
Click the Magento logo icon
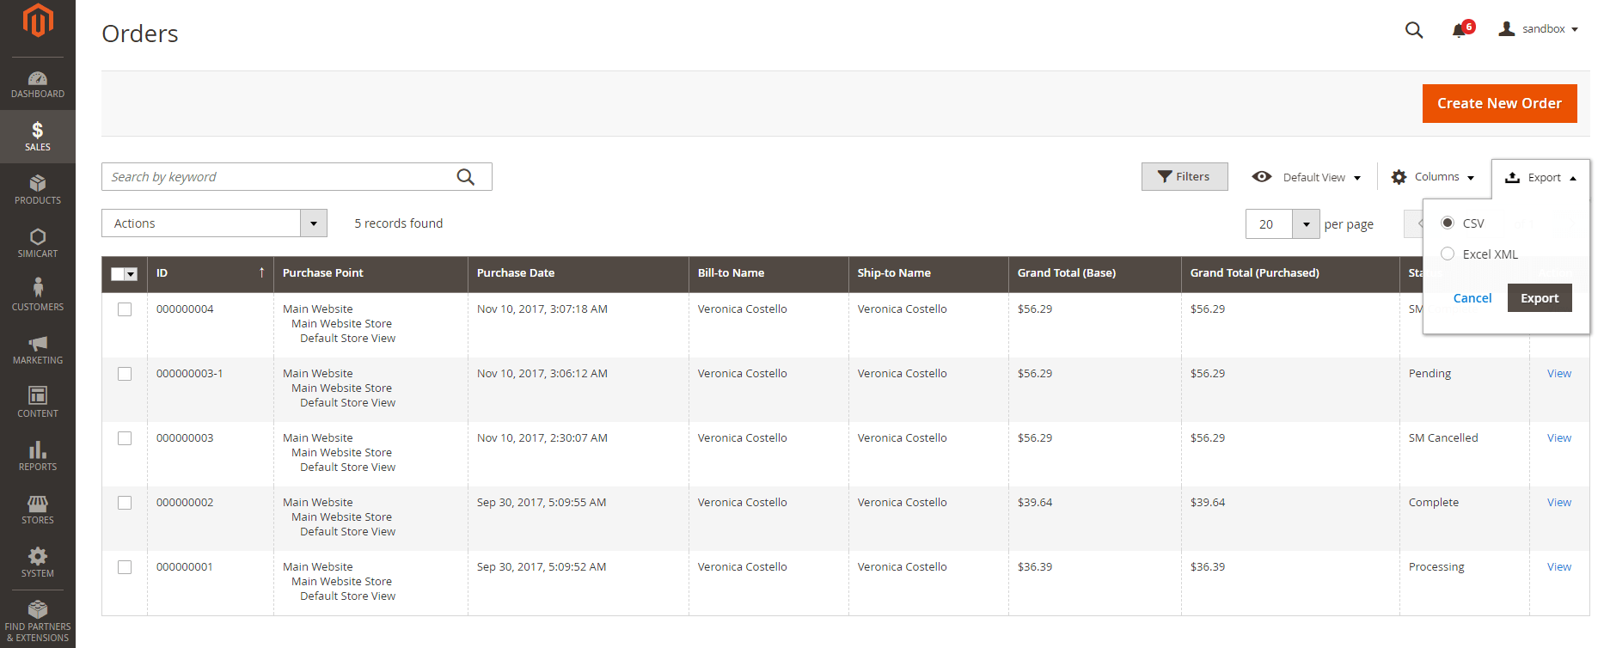[x=38, y=21]
